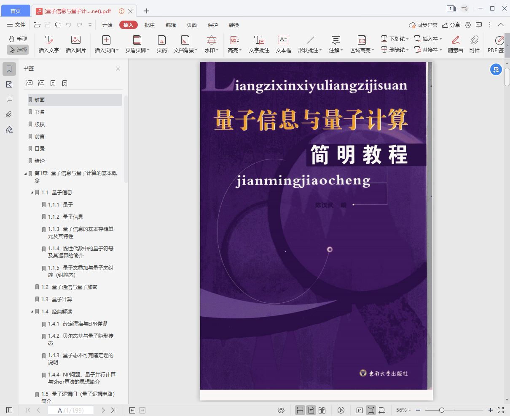This screenshot has width=510, height=416.
Task: Select the freehand drawing tool
Action: (x=456, y=44)
